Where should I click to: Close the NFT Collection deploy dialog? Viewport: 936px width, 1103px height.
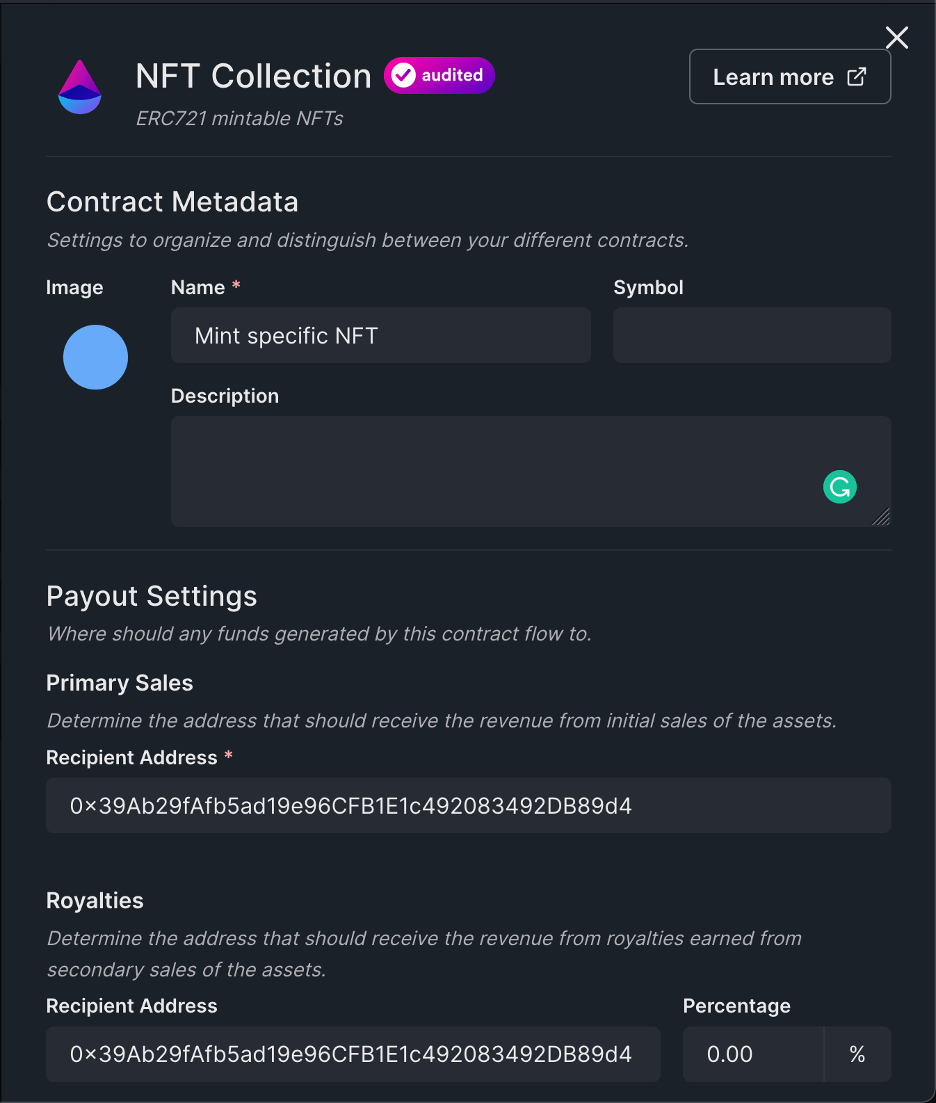[896, 38]
